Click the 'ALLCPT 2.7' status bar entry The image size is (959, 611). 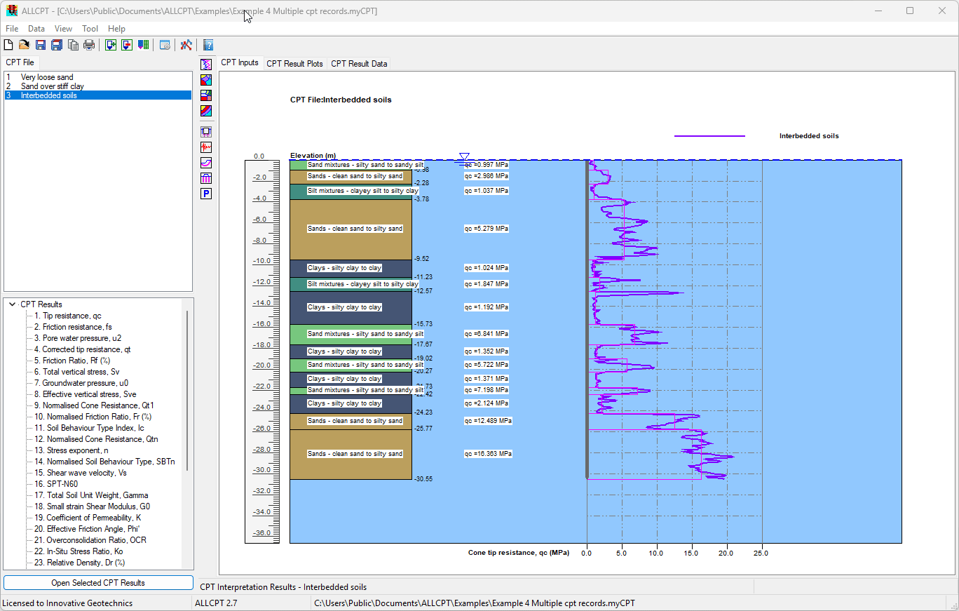[x=216, y=603]
